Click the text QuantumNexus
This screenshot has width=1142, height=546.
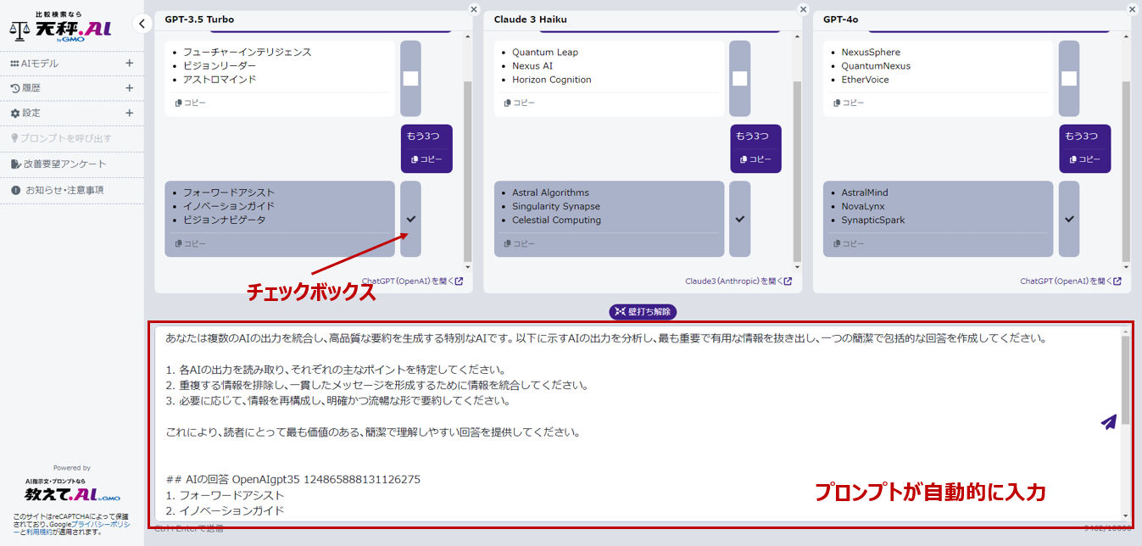876,66
